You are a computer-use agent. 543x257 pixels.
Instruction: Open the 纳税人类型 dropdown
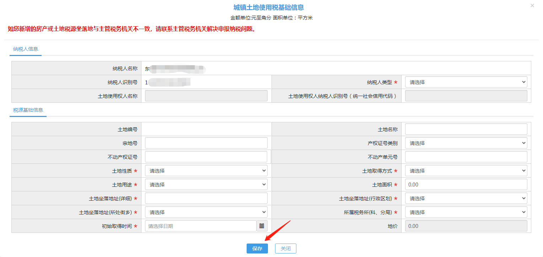[466, 82]
